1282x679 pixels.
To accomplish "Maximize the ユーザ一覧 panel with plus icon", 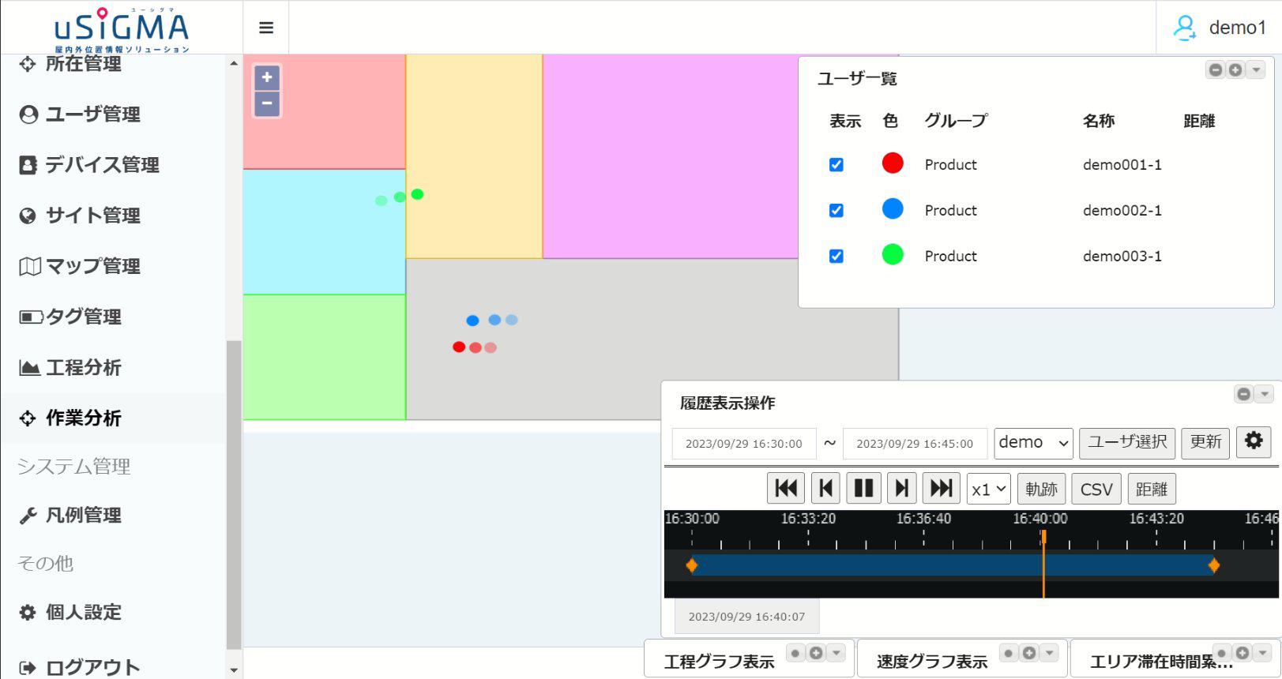I will click(1235, 70).
